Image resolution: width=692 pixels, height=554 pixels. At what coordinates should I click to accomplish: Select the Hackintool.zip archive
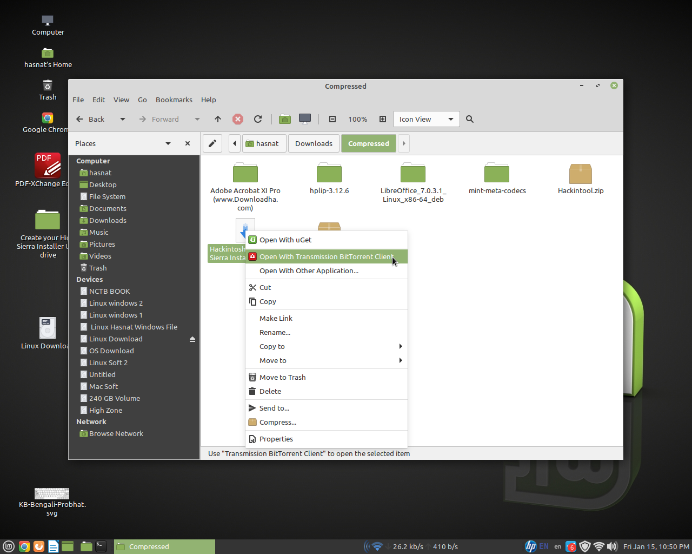click(581, 179)
